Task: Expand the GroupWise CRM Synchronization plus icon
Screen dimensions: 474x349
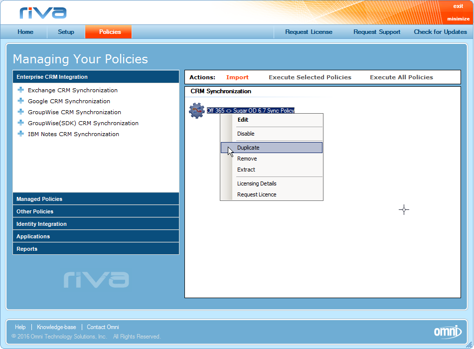Action: (21, 112)
